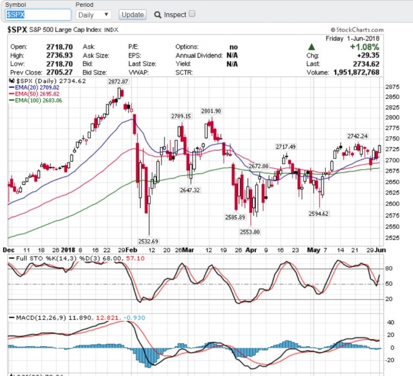The width and height of the screenshot is (413, 376).
Task: Click the 2801.90 price annotation
Action: [x=211, y=111]
